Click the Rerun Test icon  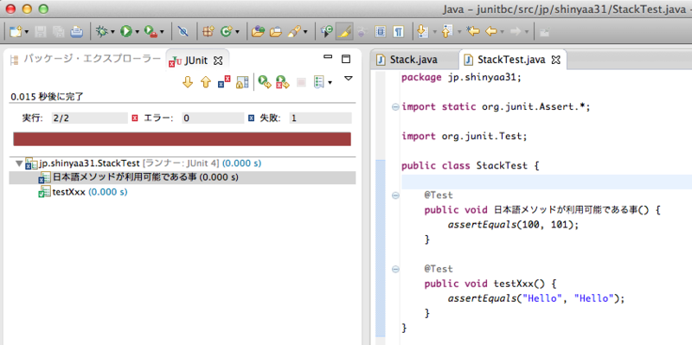tap(265, 81)
